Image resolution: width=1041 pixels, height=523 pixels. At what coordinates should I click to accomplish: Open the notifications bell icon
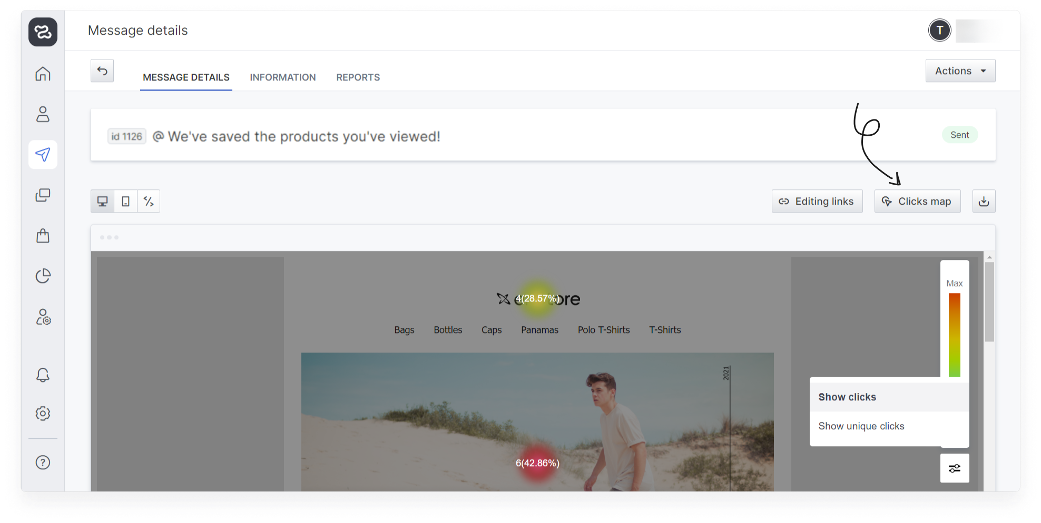pyautogui.click(x=43, y=375)
